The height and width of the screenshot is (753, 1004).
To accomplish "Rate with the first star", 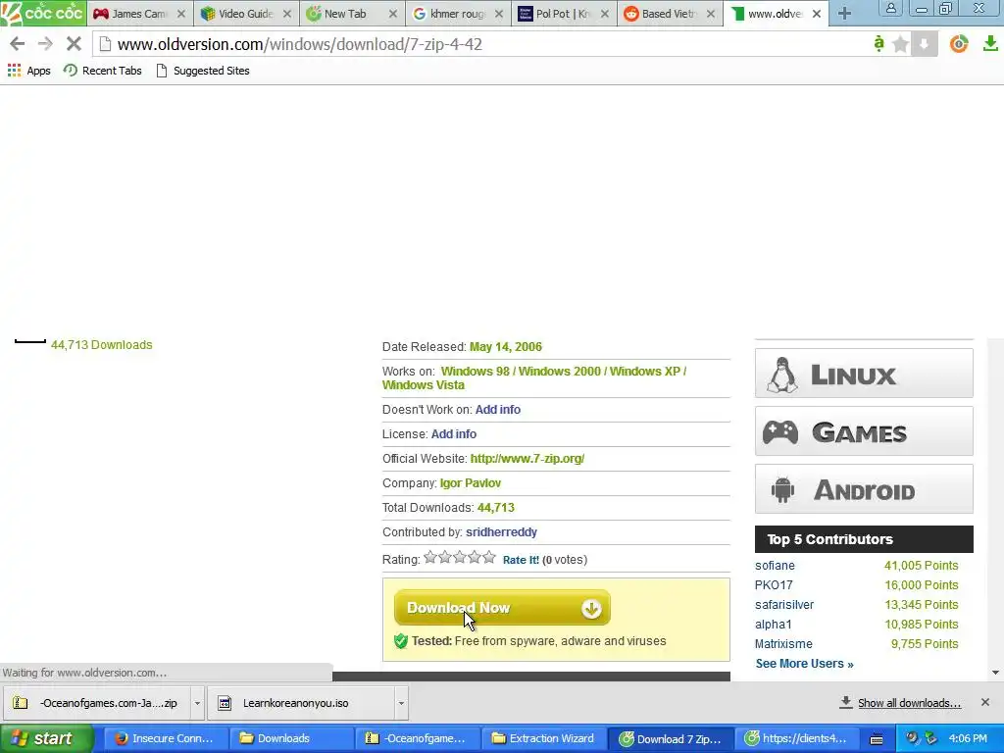I will [430, 557].
